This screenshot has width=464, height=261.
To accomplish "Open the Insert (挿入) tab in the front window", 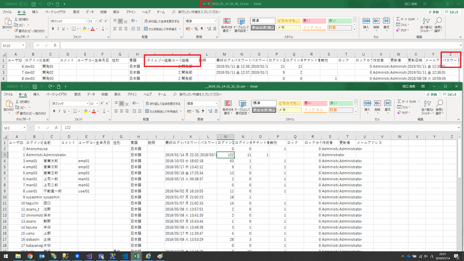I will point(36,94).
